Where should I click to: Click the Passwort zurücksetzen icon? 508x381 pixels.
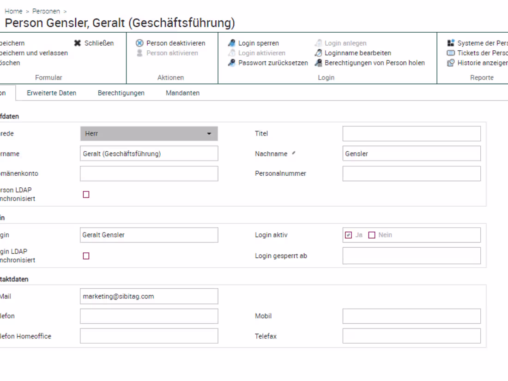click(232, 63)
